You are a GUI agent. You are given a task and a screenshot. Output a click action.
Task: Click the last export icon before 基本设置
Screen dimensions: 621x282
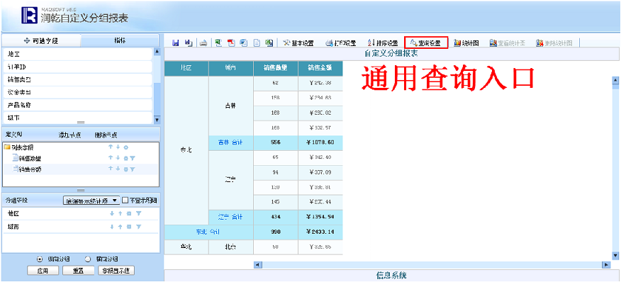coord(269,43)
